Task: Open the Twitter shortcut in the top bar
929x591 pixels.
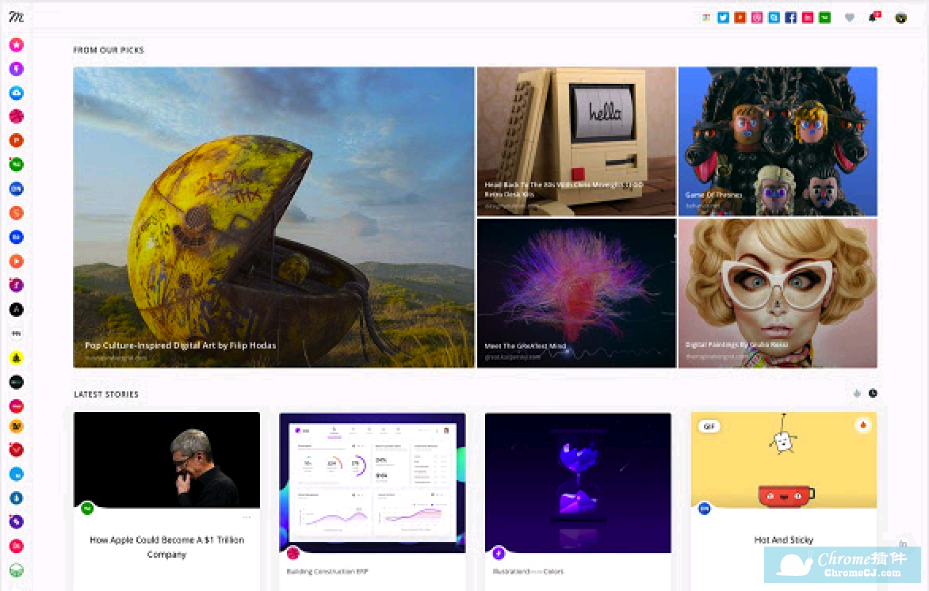Action: click(723, 17)
